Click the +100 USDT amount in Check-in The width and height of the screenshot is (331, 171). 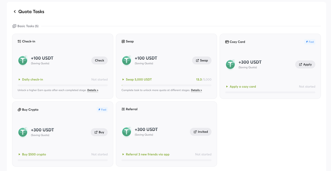tap(42, 58)
